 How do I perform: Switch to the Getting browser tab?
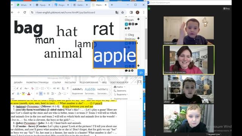80,5
